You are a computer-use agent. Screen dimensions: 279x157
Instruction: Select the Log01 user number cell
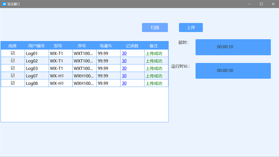(36, 53)
